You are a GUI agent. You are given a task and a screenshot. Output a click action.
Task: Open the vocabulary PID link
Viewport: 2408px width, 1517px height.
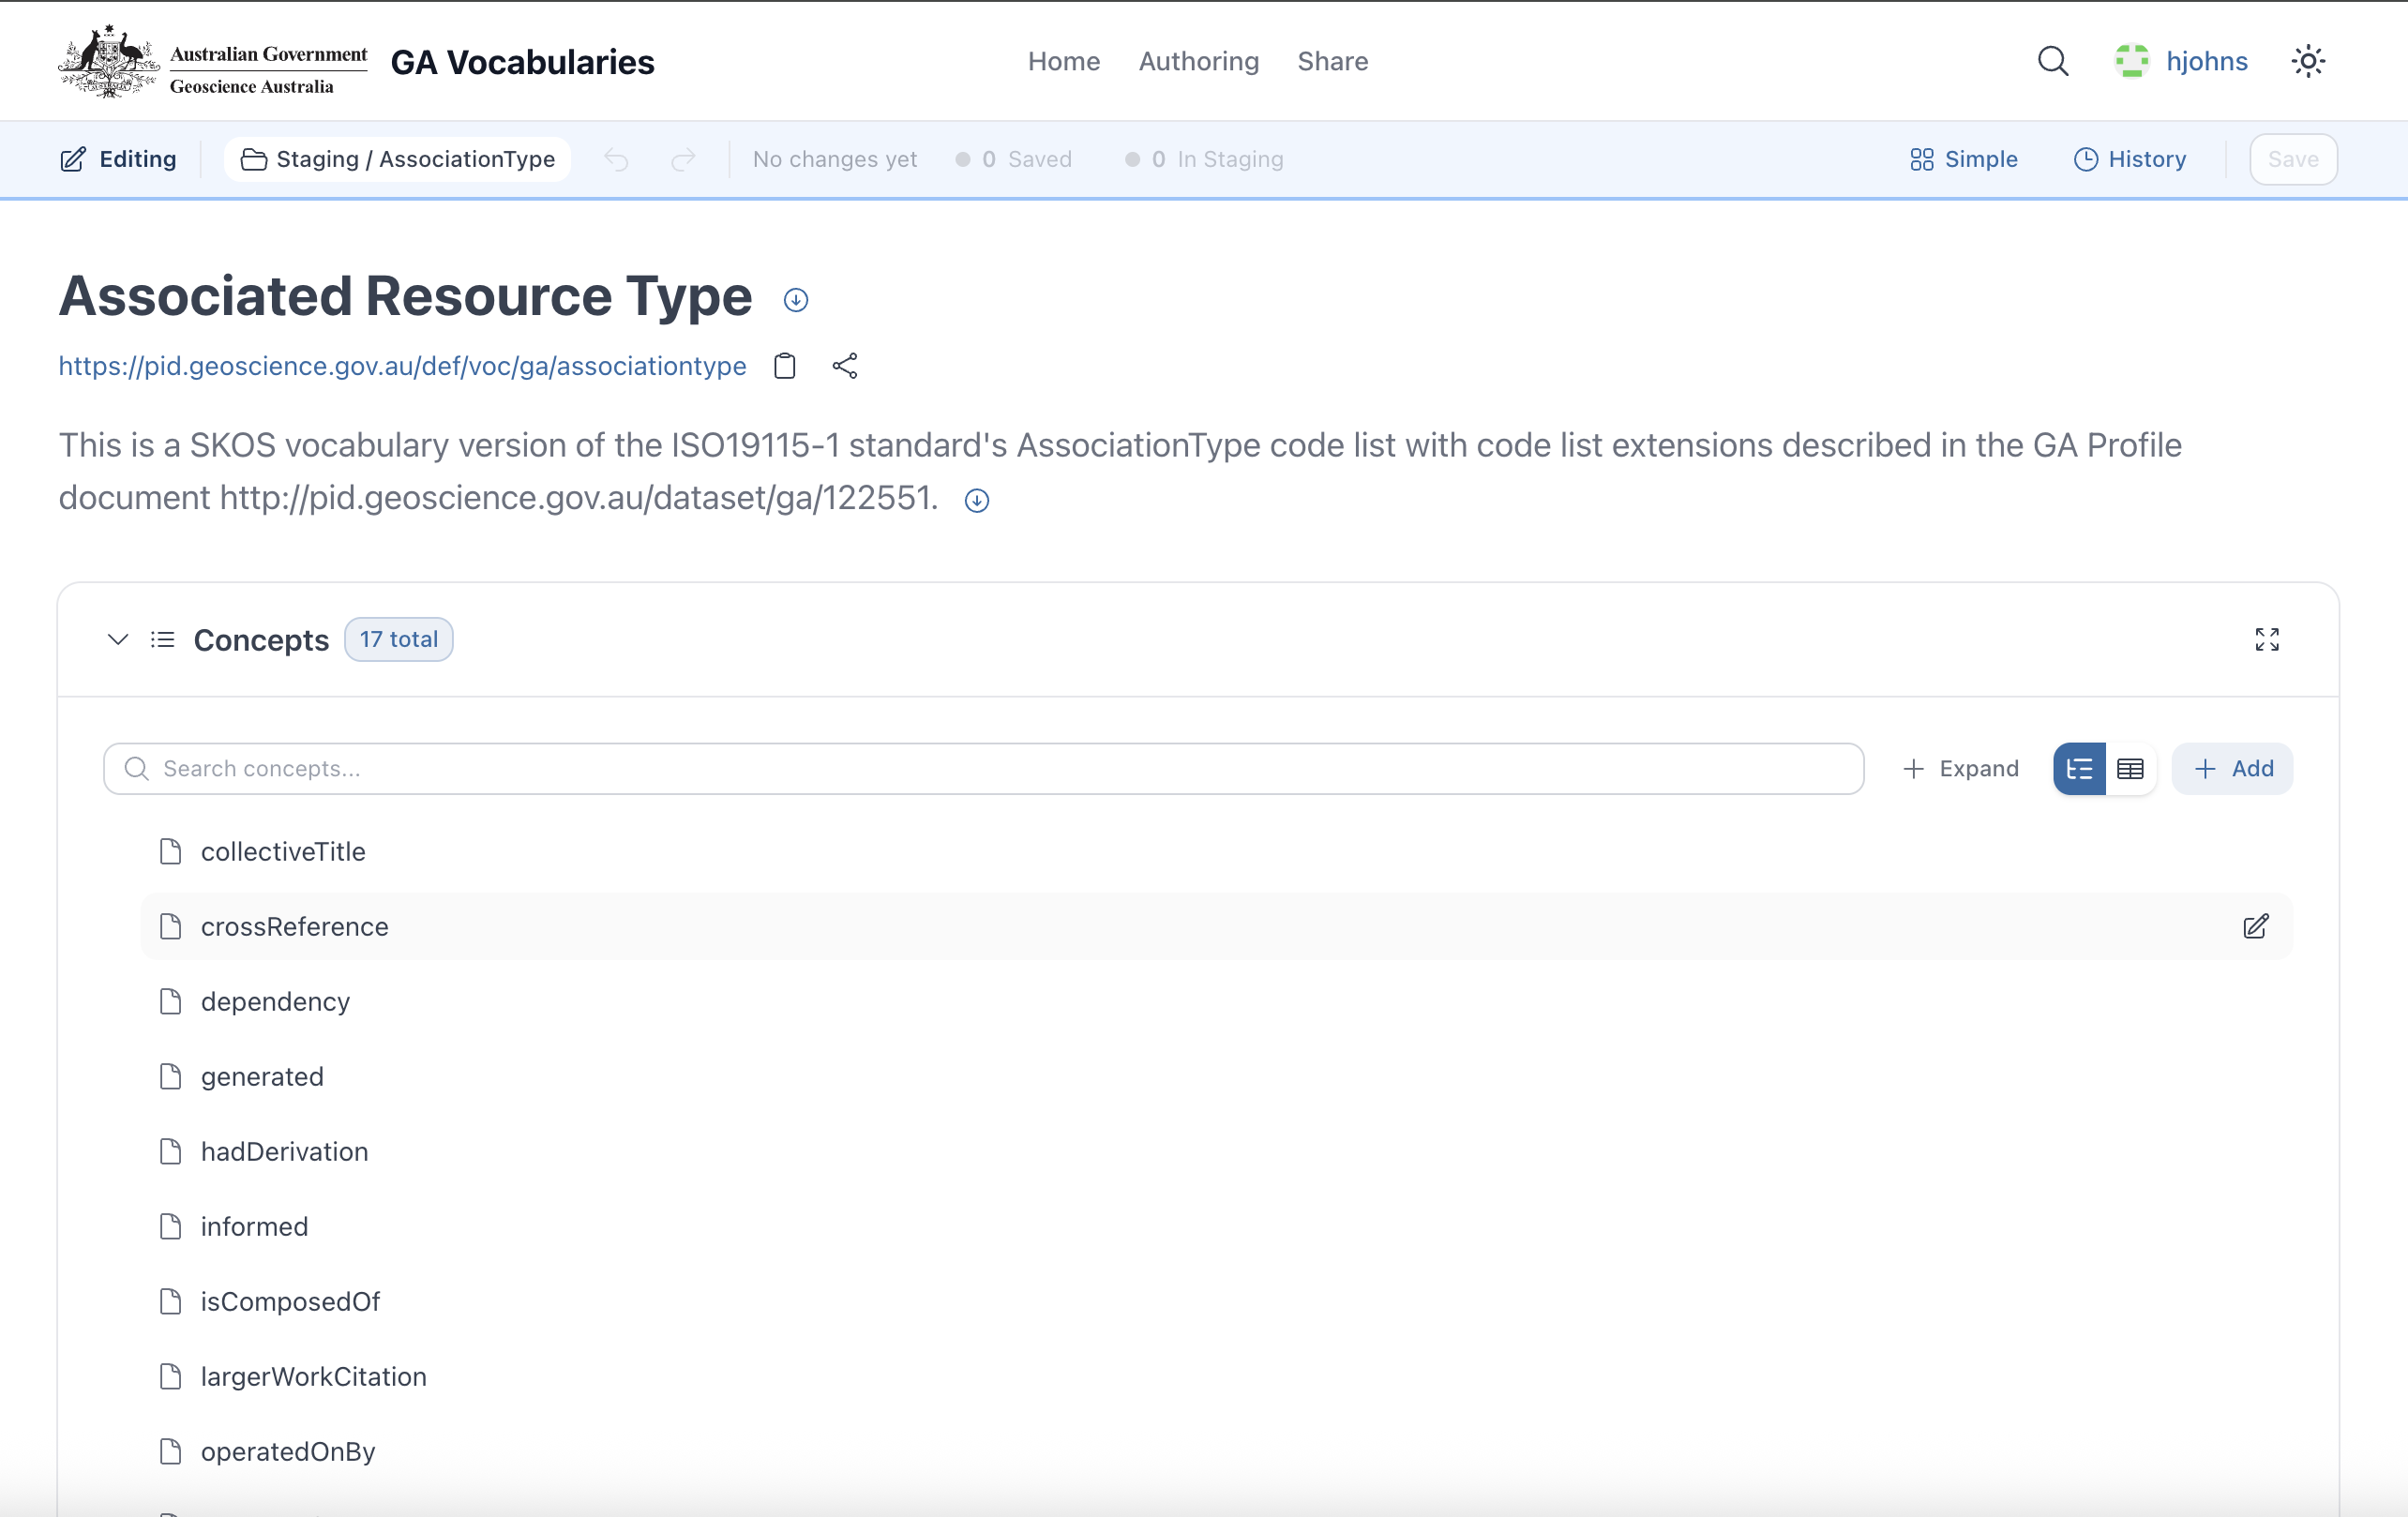coord(401,366)
